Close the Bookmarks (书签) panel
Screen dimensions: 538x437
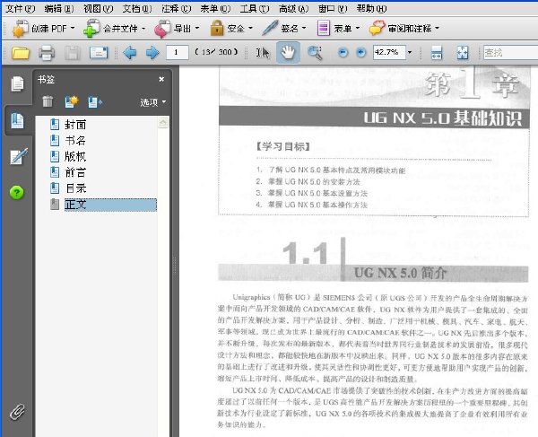161,79
